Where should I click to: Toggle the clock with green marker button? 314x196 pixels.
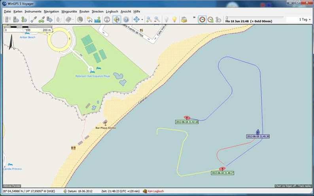(x=210, y=19)
